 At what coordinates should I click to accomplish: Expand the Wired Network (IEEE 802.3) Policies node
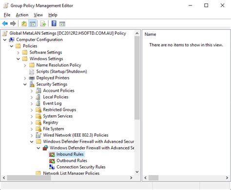[32, 135]
